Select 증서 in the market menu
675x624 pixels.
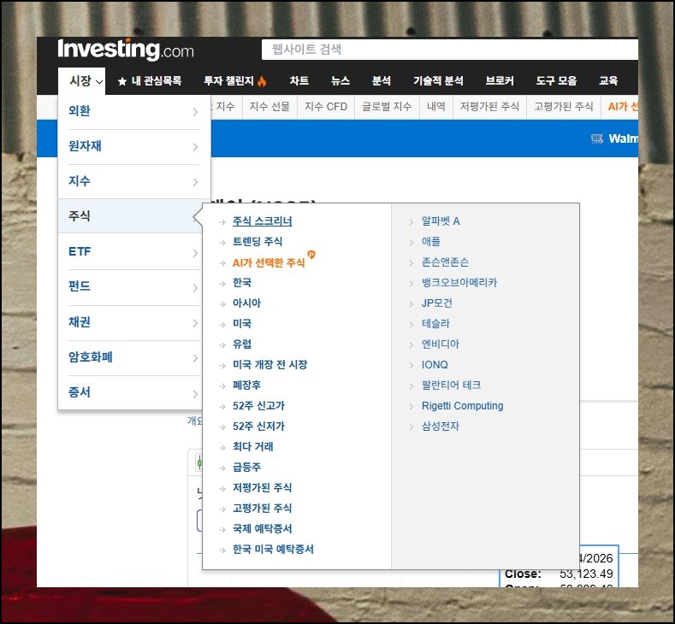(80, 392)
